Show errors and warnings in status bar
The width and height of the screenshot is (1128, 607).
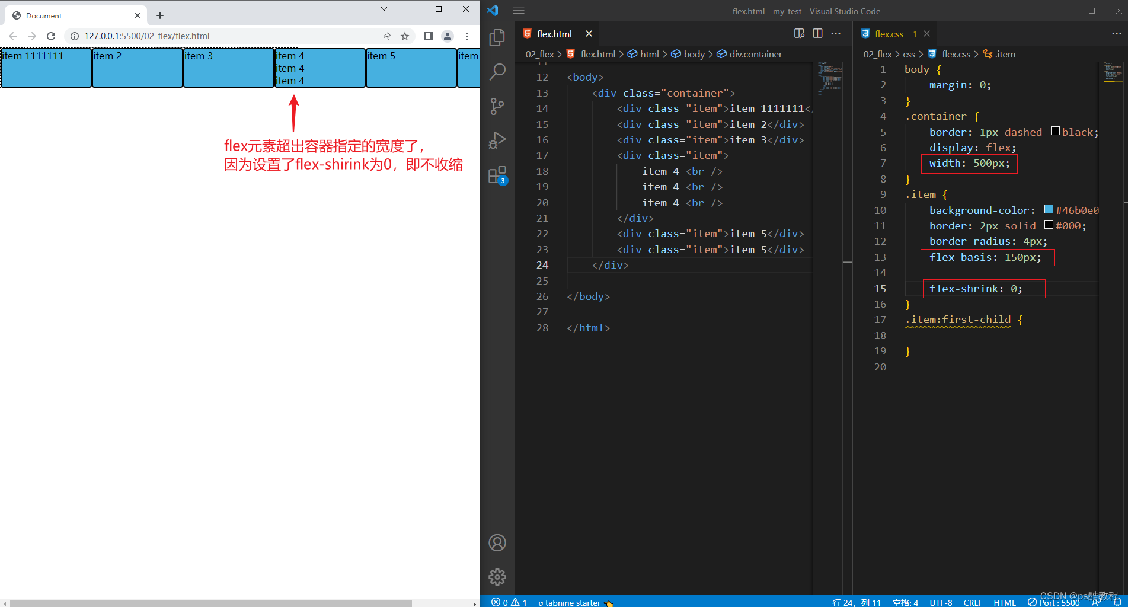pyautogui.click(x=509, y=602)
